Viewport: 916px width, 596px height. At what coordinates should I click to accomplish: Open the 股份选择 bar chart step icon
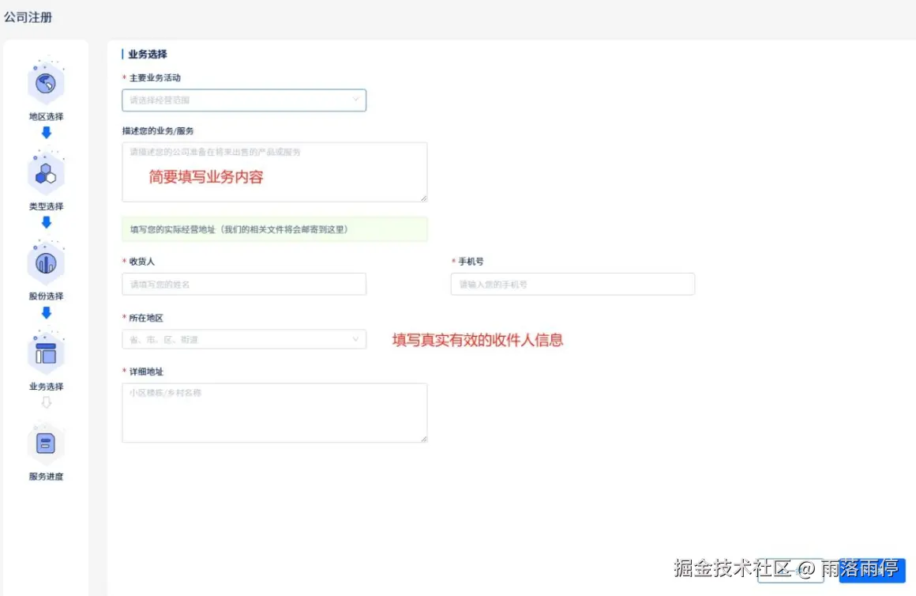click(46, 263)
